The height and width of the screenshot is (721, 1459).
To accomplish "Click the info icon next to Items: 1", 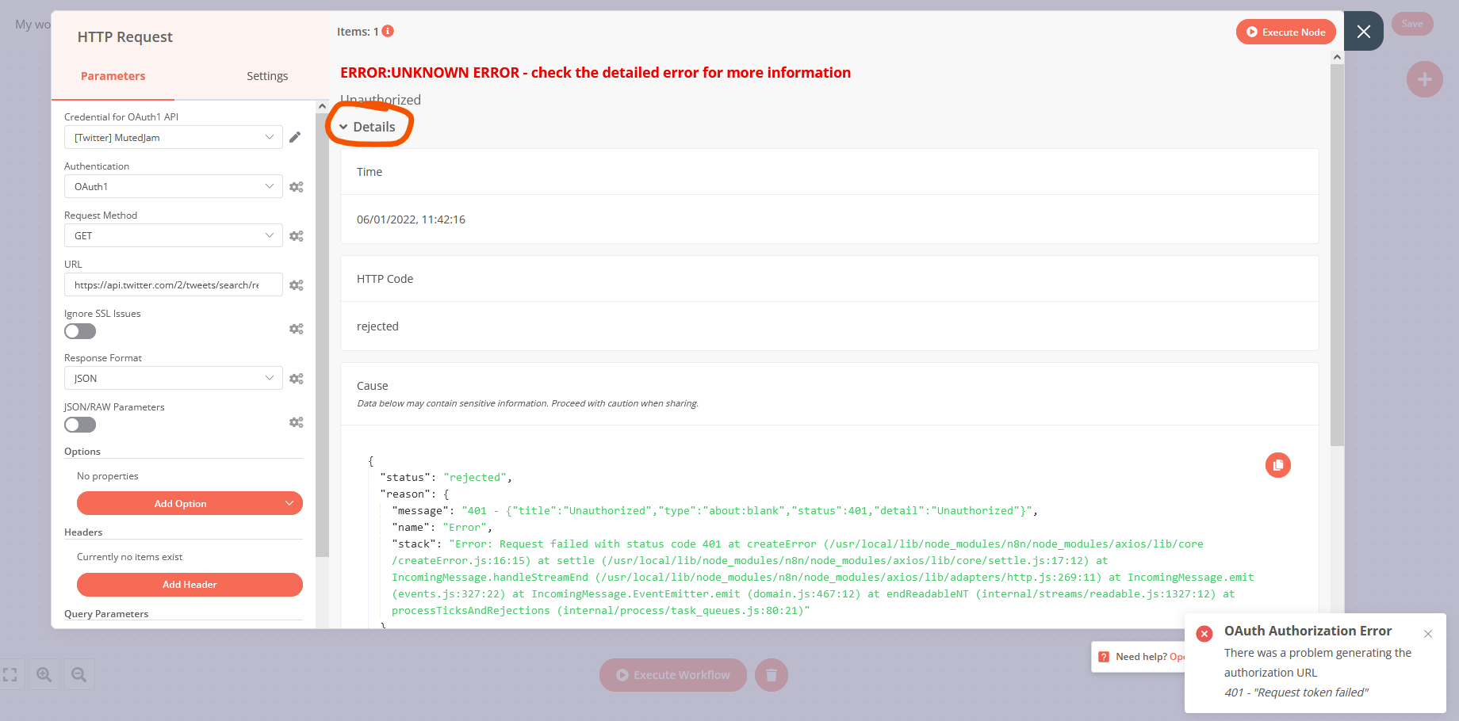I will [385, 32].
